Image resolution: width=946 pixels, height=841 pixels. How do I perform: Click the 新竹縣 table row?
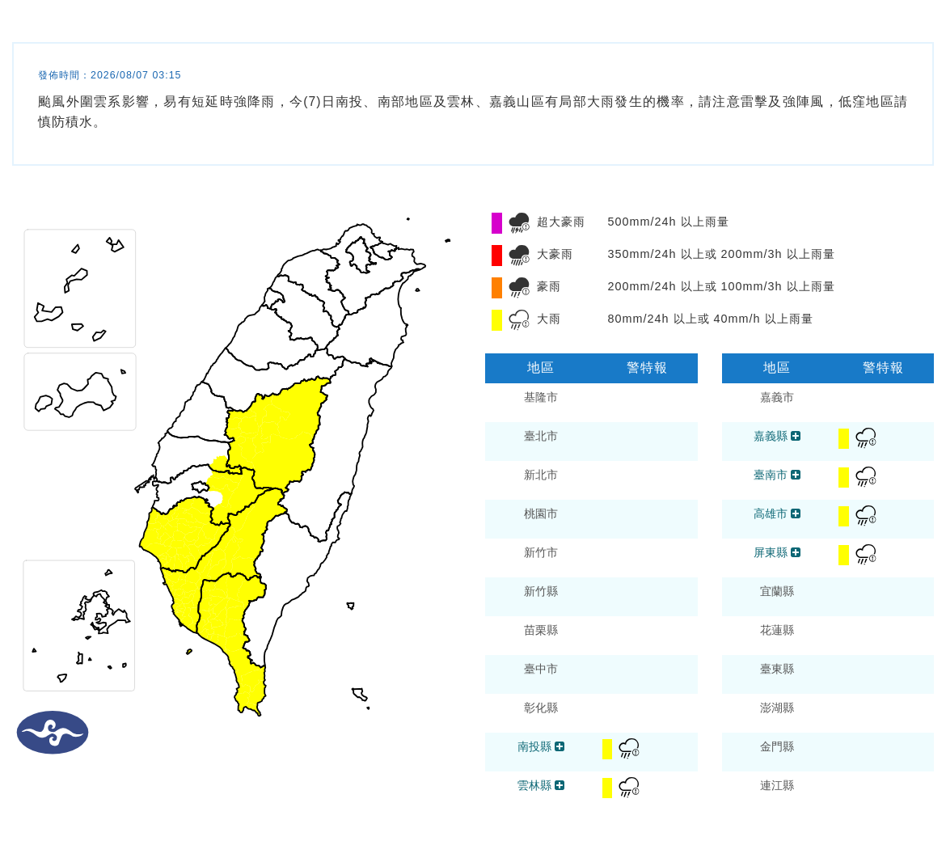tap(591, 597)
